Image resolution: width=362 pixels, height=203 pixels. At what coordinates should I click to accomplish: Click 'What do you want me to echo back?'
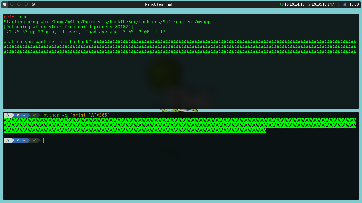[47, 42]
